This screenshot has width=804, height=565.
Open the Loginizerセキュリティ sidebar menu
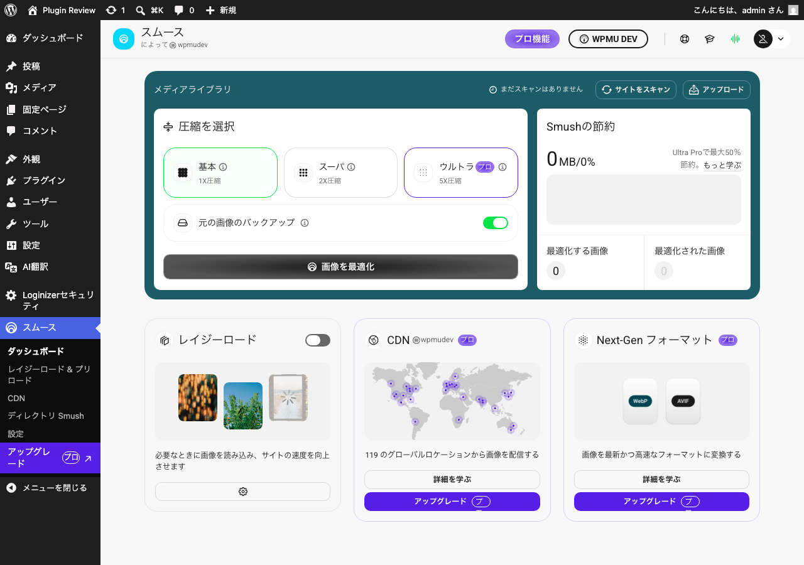50,301
